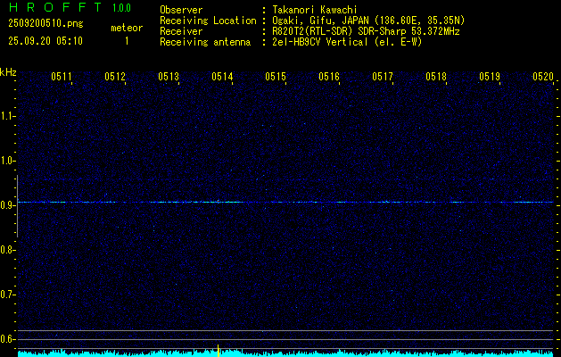This screenshot has width=561, height=357.
Task: Click the observer name Takanori Kawachi
Action: [x=315, y=10]
